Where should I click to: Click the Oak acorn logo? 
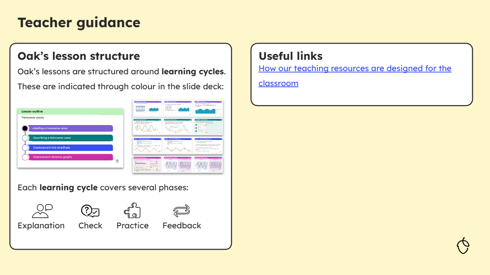pos(463,246)
